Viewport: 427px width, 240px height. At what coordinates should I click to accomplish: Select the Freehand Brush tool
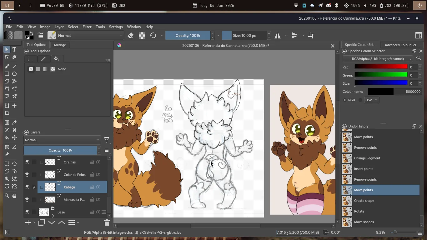(x=7, y=66)
